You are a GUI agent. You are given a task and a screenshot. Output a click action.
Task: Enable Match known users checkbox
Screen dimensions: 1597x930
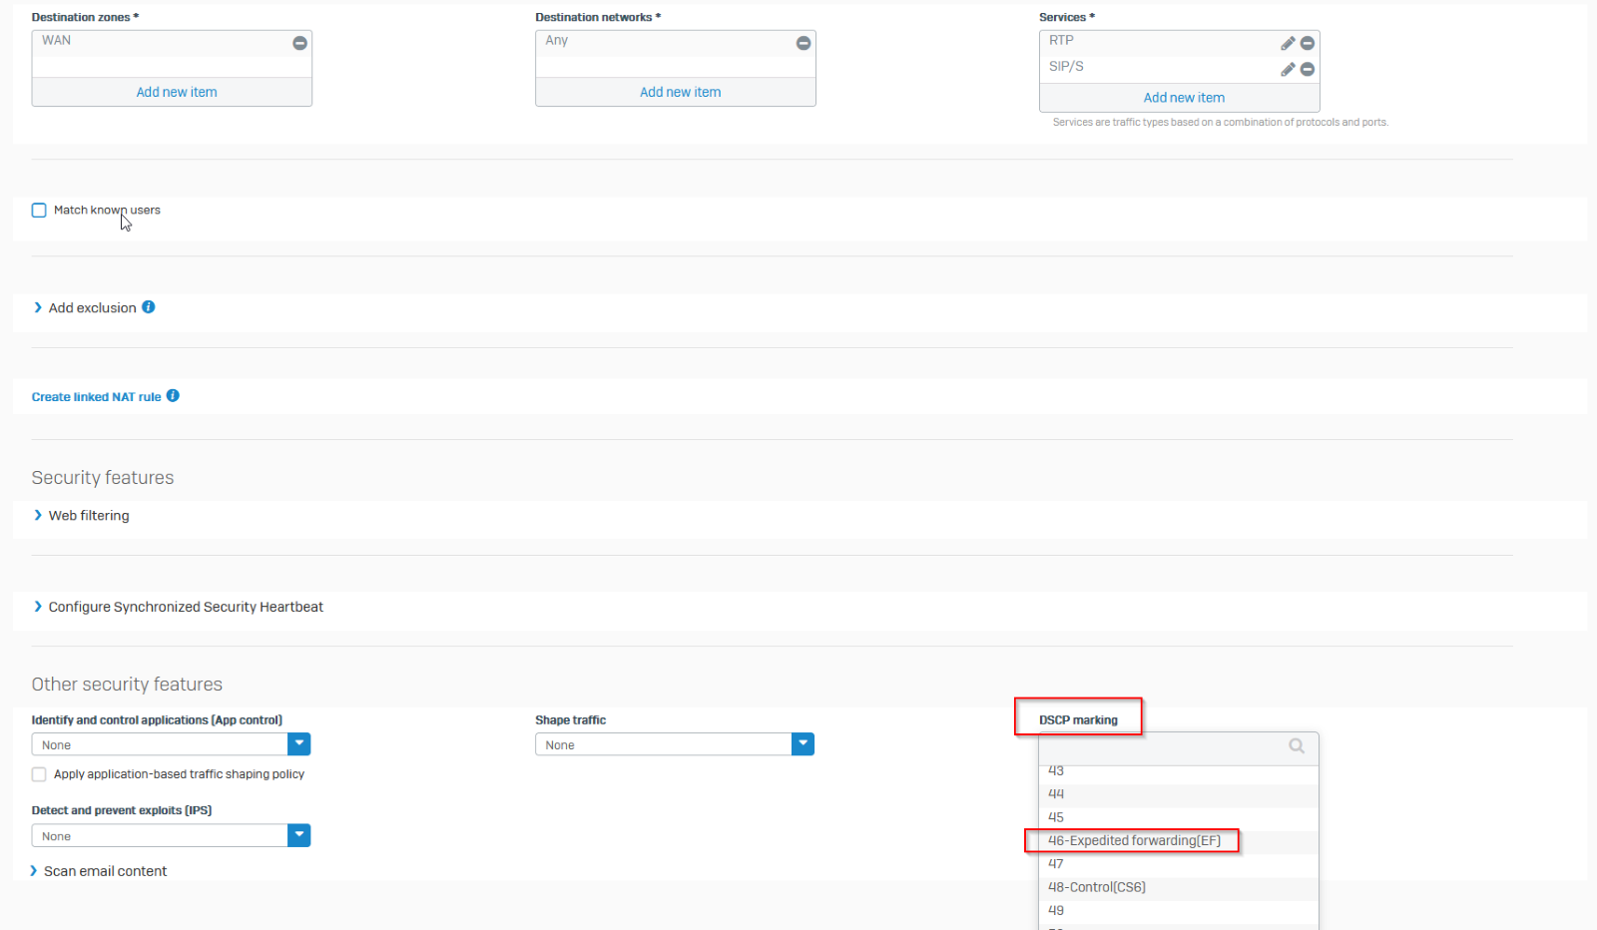click(39, 211)
